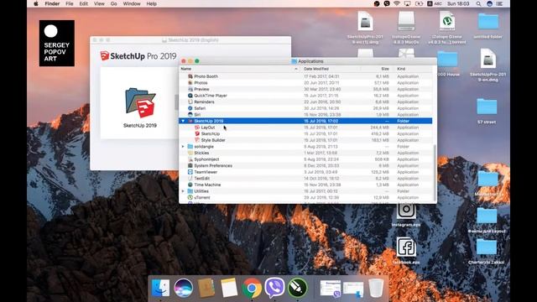Expand the Utilities folder
Screen dimensions: 537x302
tap(183, 191)
